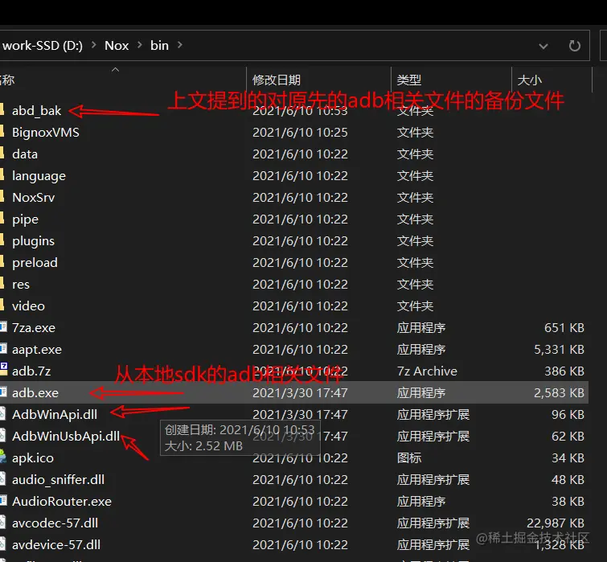Select the avcodec-57.dll file name
607x562 pixels.
click(55, 523)
